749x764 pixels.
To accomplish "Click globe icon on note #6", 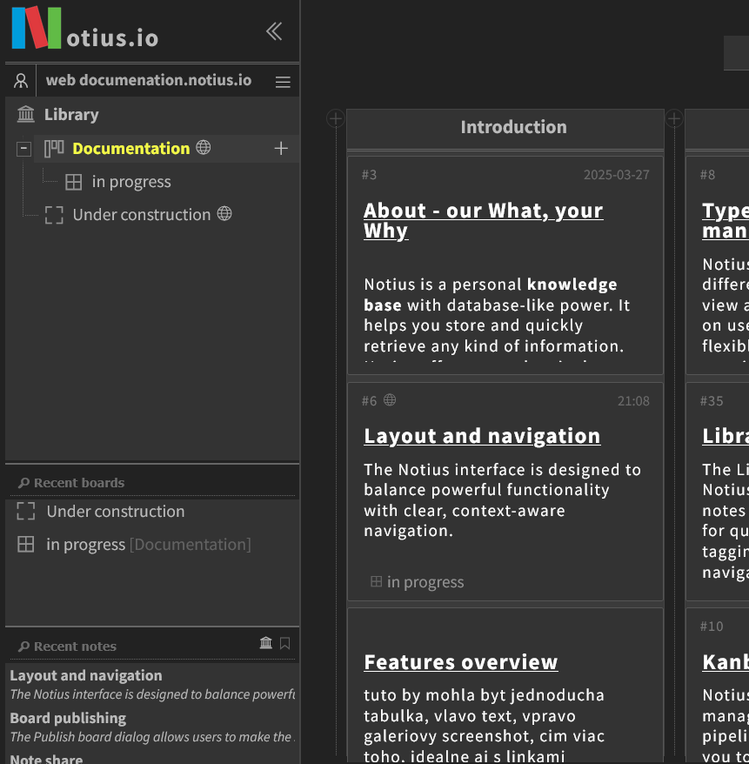I will point(390,400).
